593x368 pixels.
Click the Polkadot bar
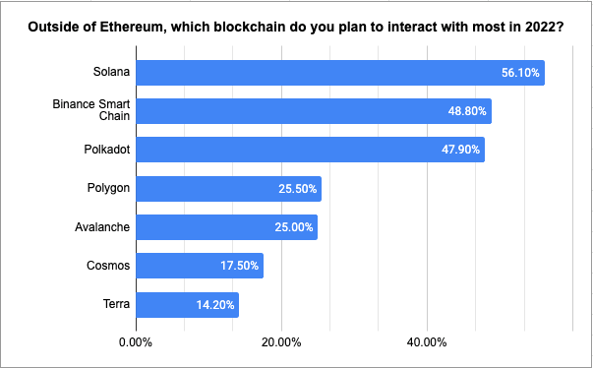pyautogui.click(x=311, y=150)
